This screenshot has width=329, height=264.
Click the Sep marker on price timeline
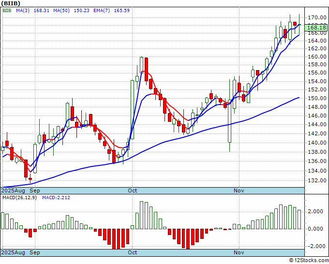tap(35, 191)
